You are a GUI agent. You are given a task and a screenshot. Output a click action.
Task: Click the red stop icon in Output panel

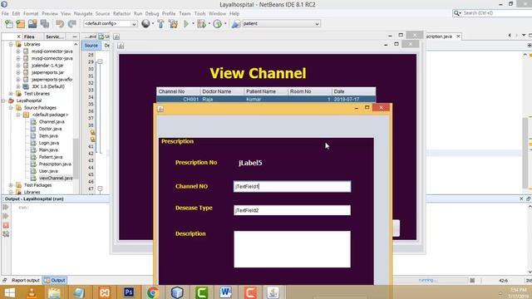click(x=6, y=225)
